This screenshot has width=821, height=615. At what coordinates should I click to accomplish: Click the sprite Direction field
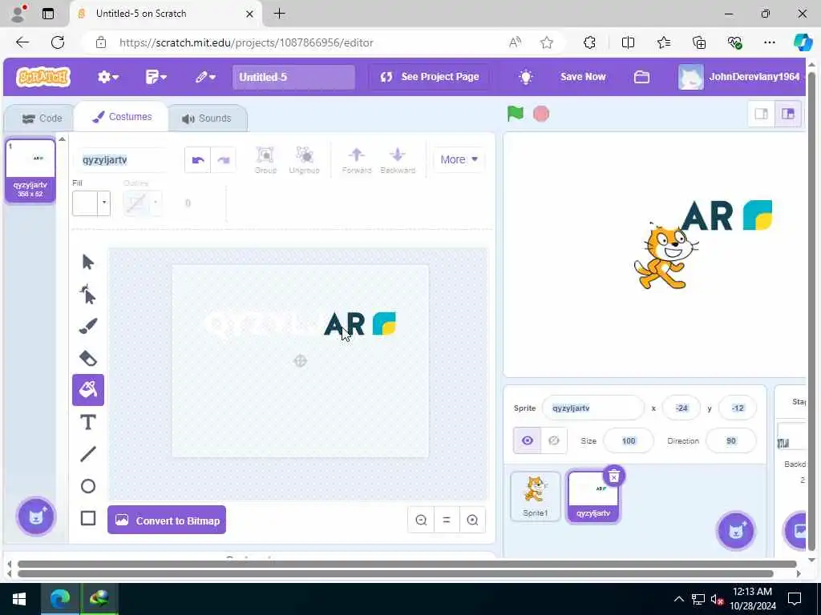(731, 441)
